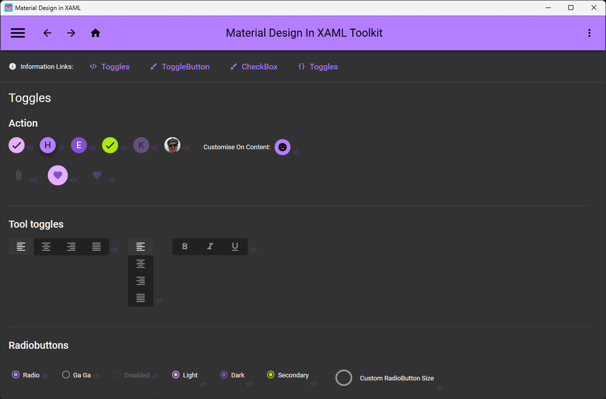Select align left in vertical toolbar
This screenshot has height=399, width=606.
[141, 247]
